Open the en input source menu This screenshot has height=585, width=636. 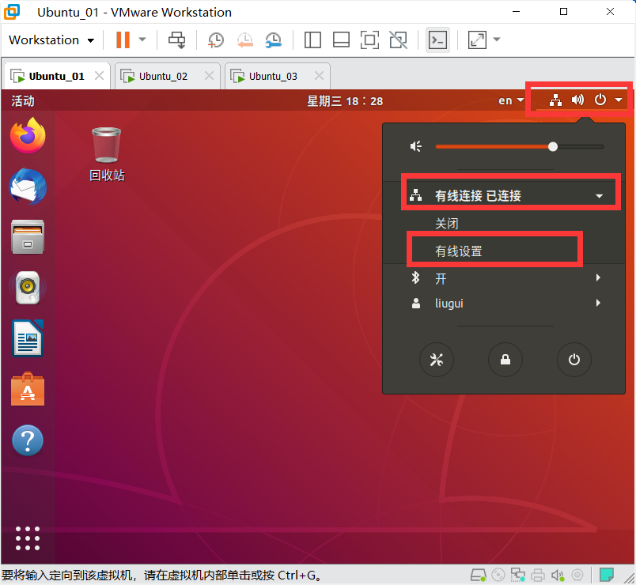click(x=511, y=100)
